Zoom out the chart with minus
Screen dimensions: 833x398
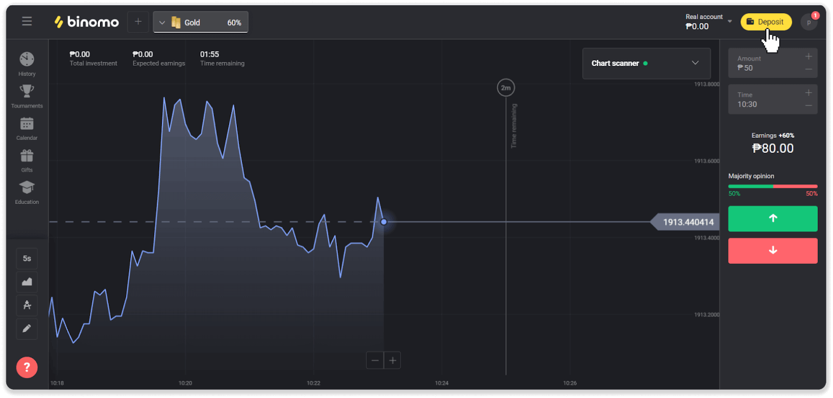point(375,361)
